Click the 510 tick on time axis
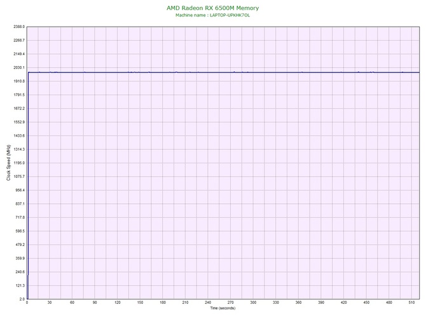This screenshot has height=319, width=426. 411,302
